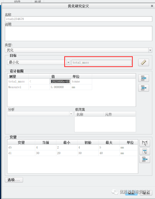Select the Measure1 row in design limits
Screen dimensions: 155x199
(x=50, y=87)
